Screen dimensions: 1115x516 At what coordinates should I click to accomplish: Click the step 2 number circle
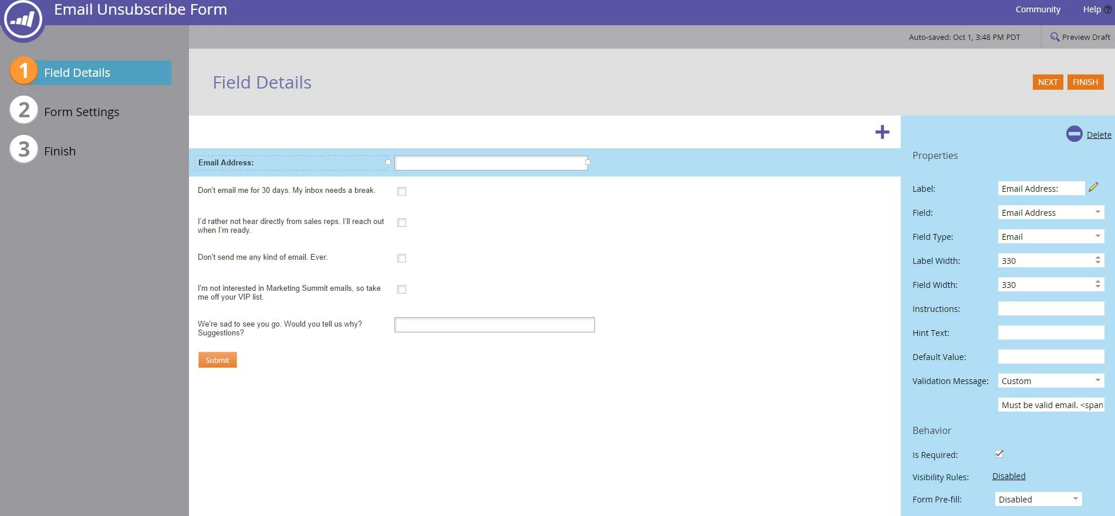[x=23, y=110]
